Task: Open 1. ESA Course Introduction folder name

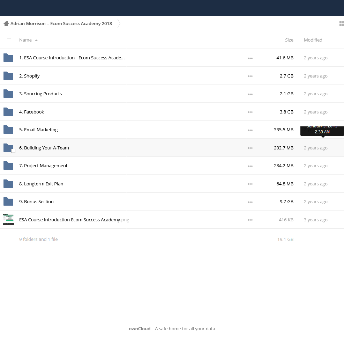Action: tap(72, 58)
